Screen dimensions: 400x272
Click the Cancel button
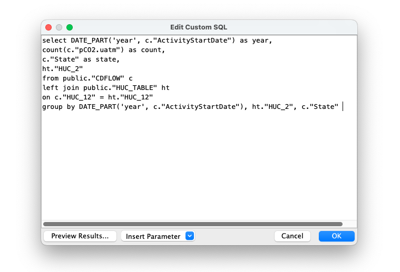[x=292, y=236]
